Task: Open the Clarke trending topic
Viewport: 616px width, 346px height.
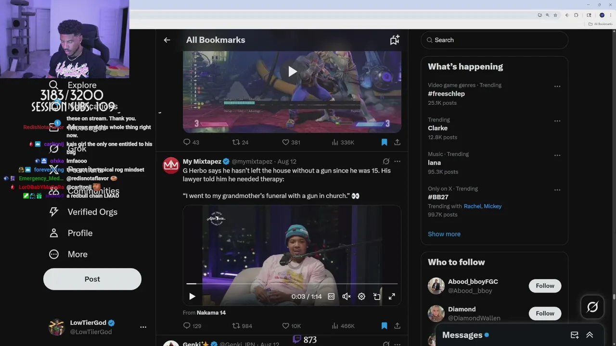Action: (437, 128)
